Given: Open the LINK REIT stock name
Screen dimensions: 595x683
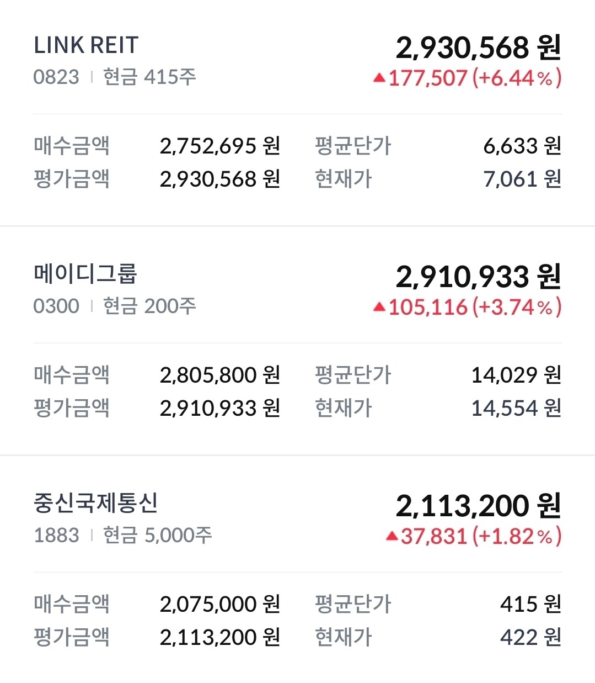Looking at the screenshot, I should (x=86, y=45).
